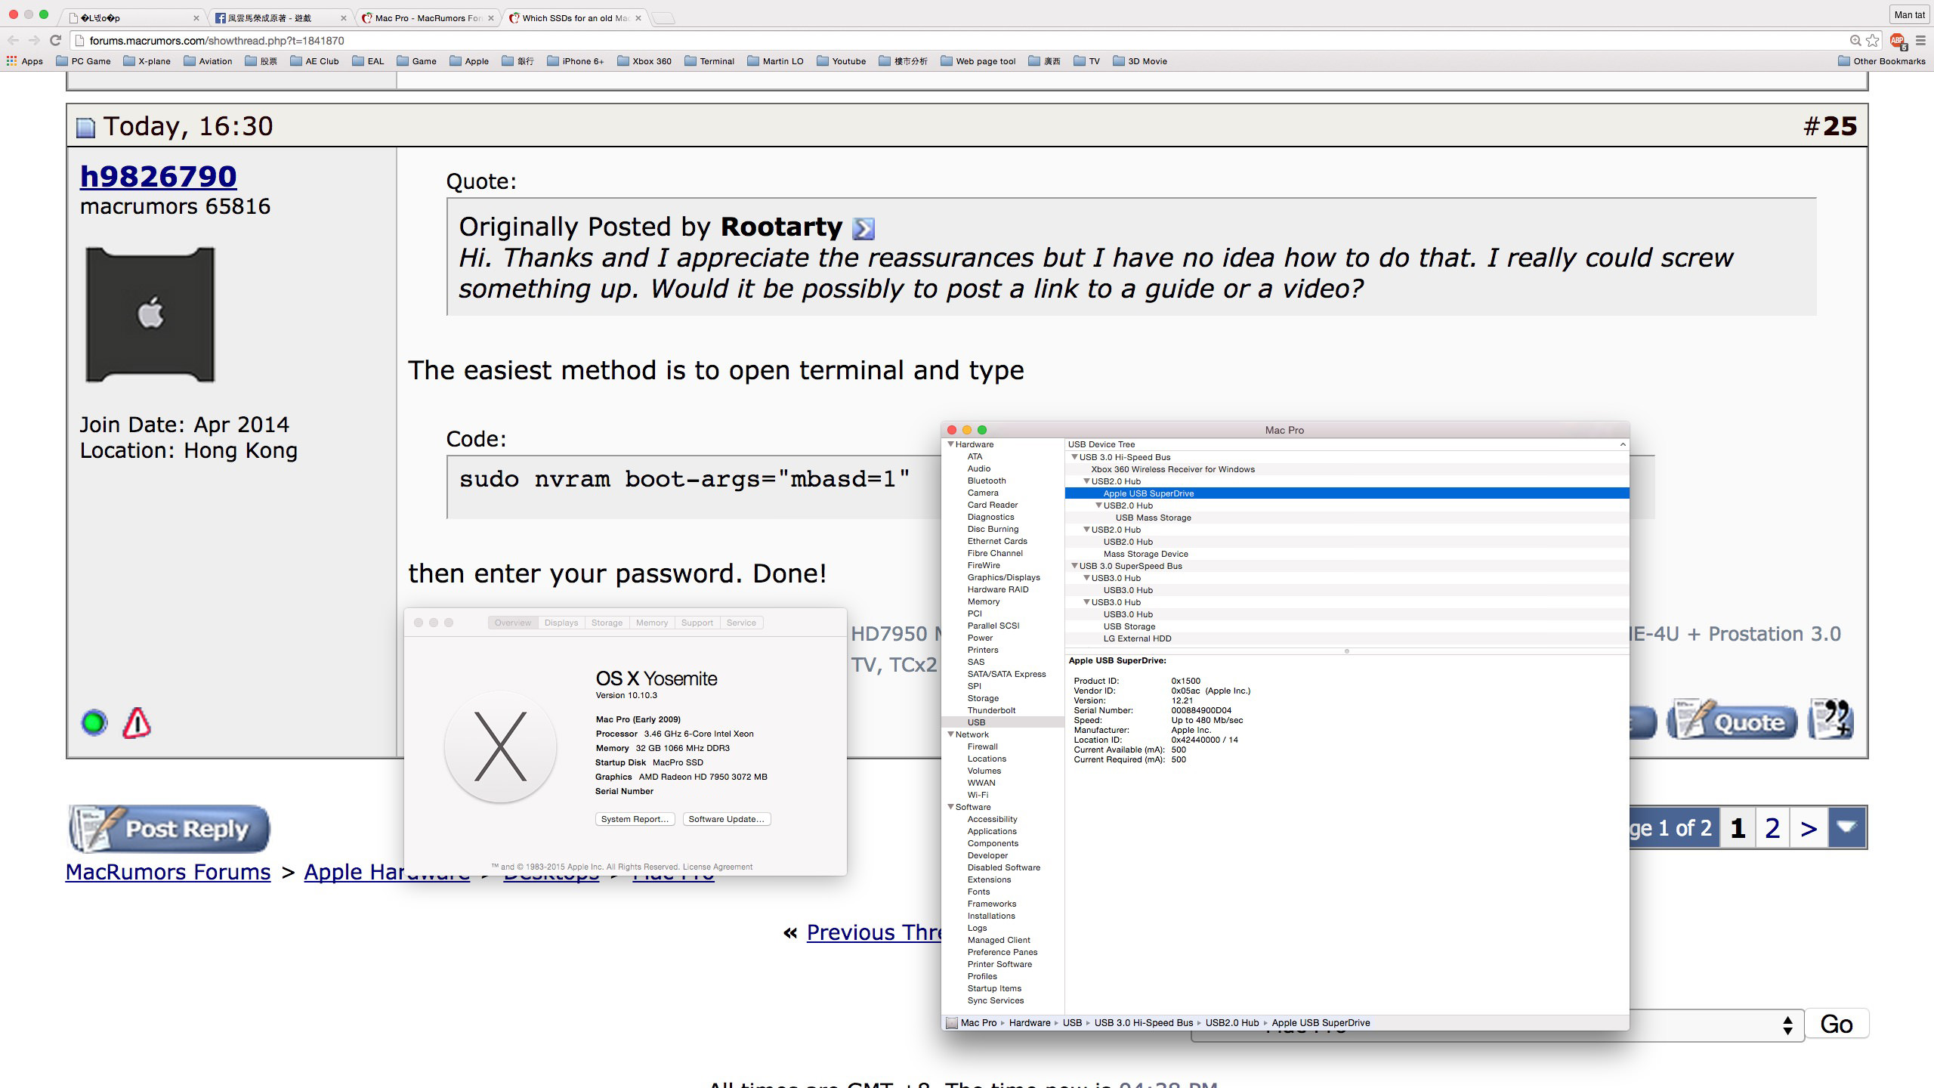The image size is (1934, 1088).
Task: Open the MacRumors Forums breadcrumb link
Action: [168, 872]
